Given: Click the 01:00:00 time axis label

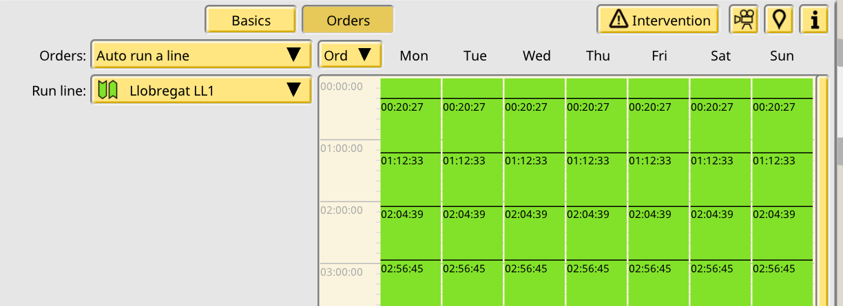Looking at the screenshot, I should point(342,148).
